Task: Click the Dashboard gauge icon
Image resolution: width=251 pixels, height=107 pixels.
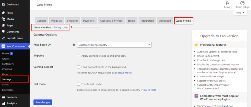Action: coord(3,4)
